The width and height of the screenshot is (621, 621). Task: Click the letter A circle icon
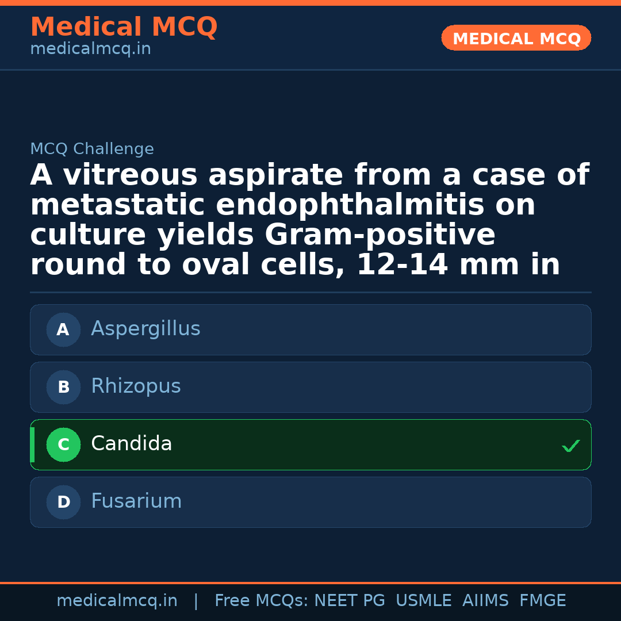(63, 329)
